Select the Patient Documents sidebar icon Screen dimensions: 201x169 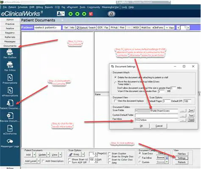click(10, 104)
